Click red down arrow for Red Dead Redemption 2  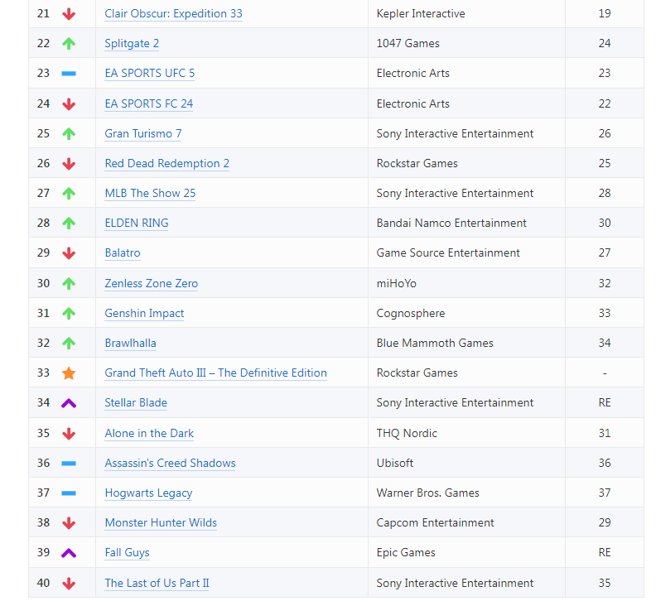[x=69, y=164]
